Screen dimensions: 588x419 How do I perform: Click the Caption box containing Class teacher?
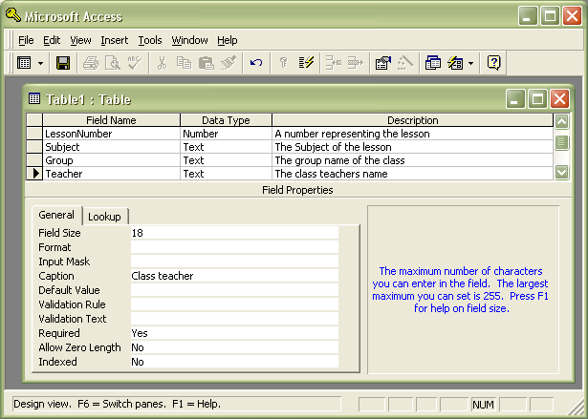point(234,276)
